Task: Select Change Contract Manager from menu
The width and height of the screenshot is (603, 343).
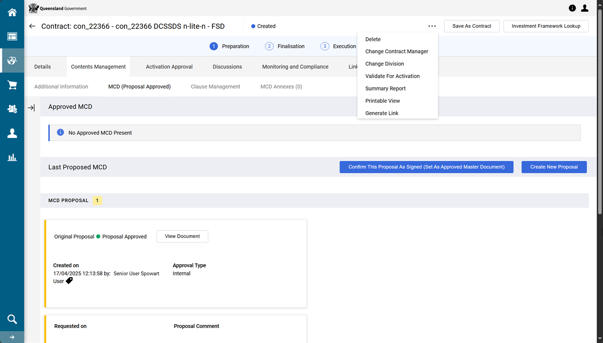Action: (x=397, y=51)
